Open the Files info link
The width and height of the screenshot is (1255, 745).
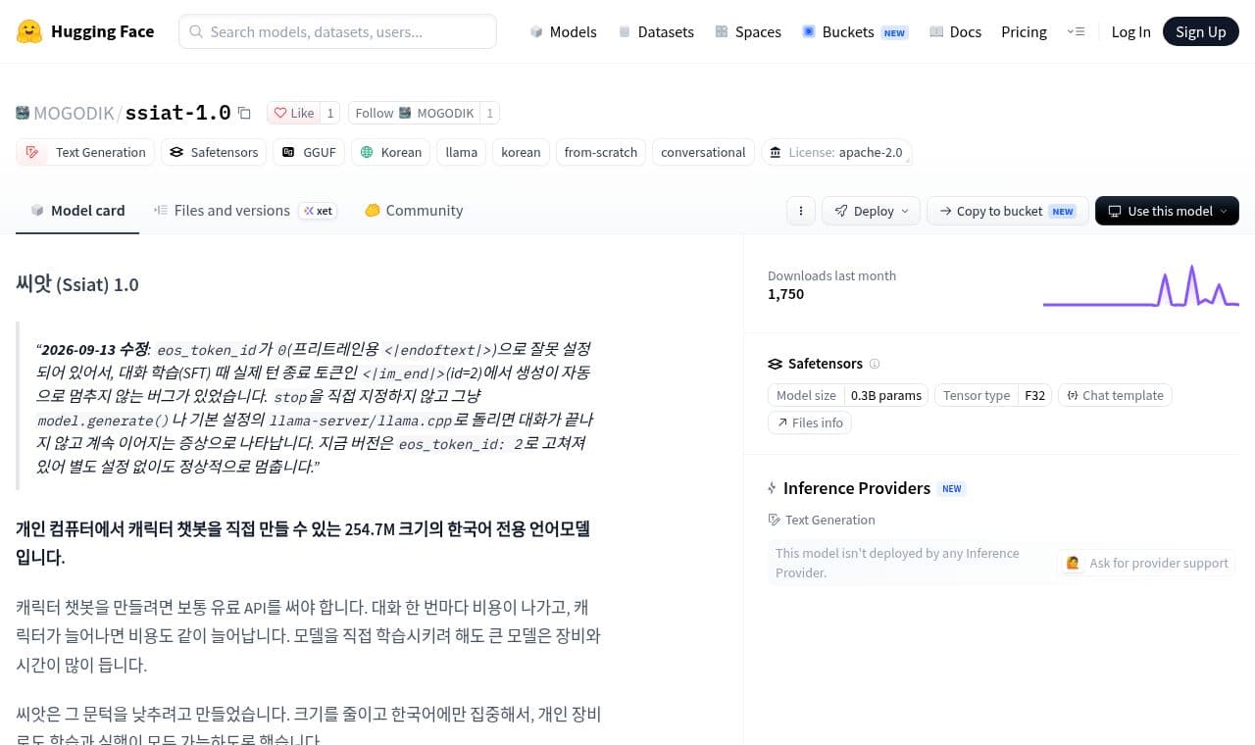[x=810, y=422]
